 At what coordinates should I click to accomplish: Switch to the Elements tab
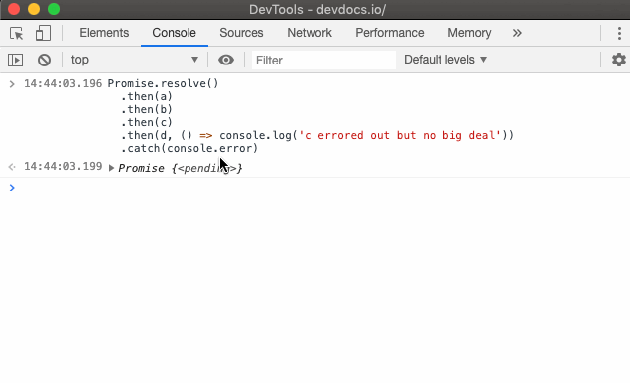[104, 33]
